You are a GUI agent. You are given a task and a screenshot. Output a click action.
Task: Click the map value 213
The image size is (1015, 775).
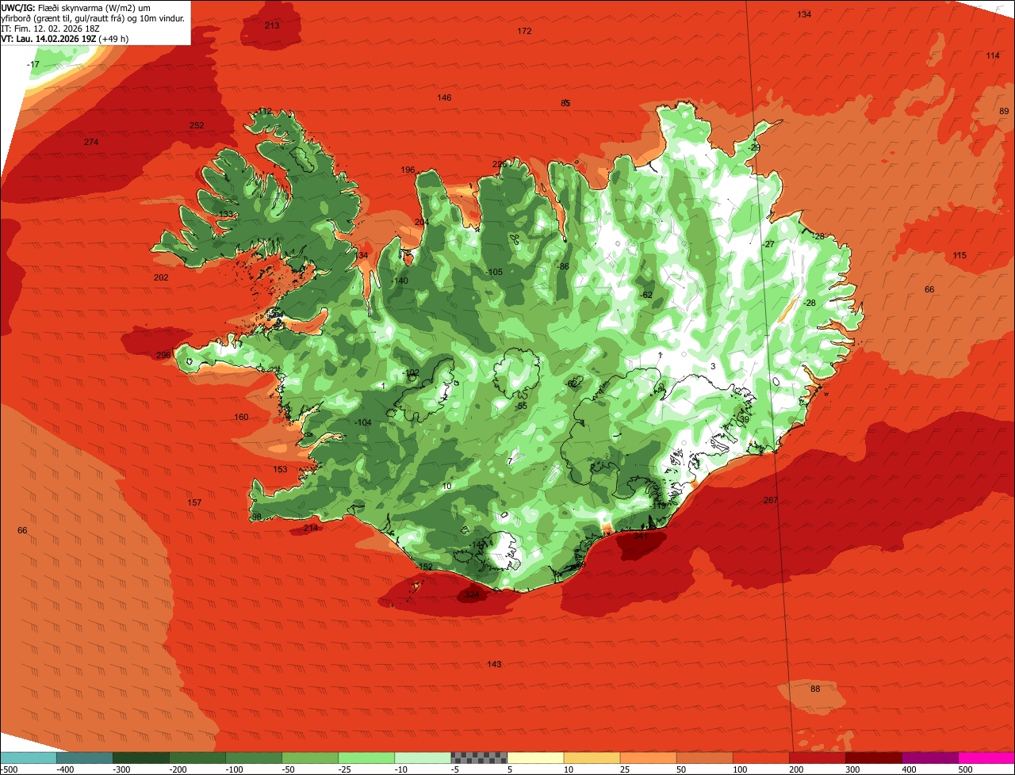272,25
